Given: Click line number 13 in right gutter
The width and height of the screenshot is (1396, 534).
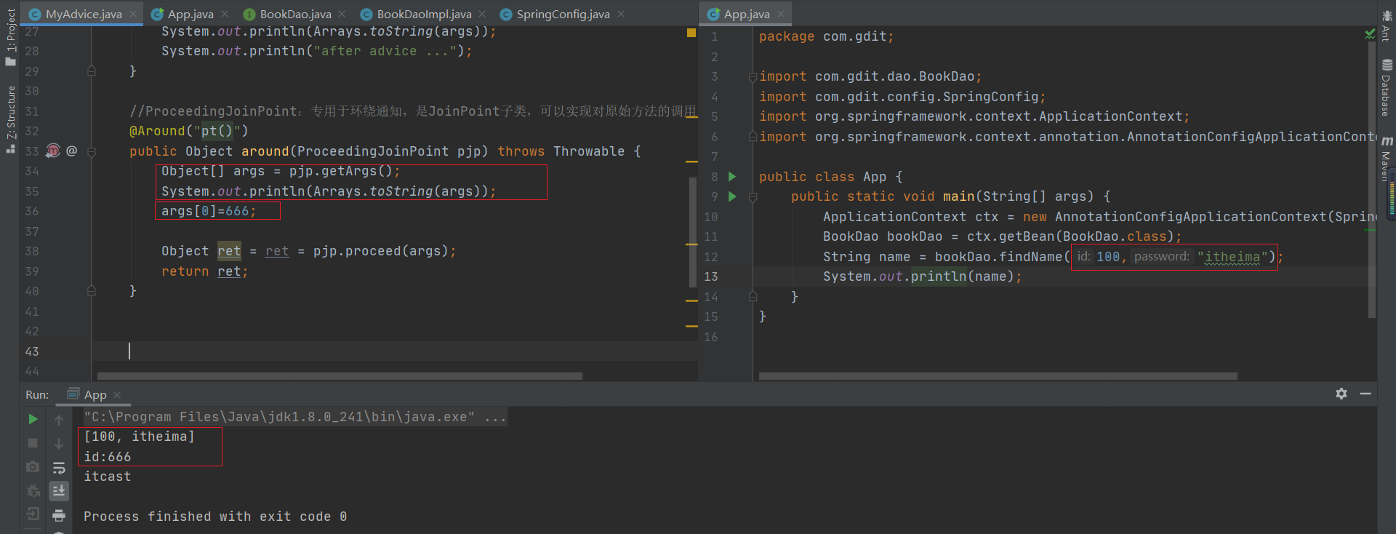Looking at the screenshot, I should click(711, 276).
